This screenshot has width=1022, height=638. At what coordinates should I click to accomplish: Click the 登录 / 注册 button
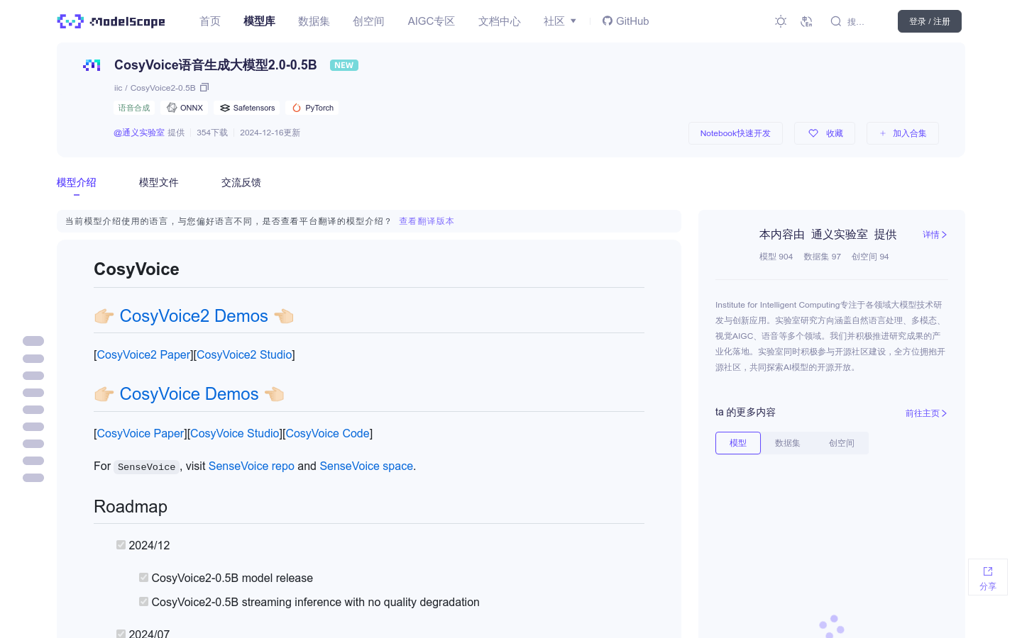[930, 21]
